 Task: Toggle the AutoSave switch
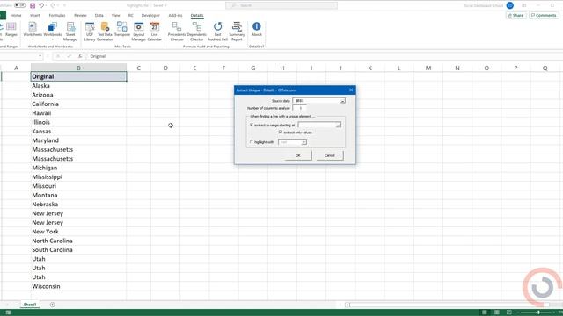point(19,5)
